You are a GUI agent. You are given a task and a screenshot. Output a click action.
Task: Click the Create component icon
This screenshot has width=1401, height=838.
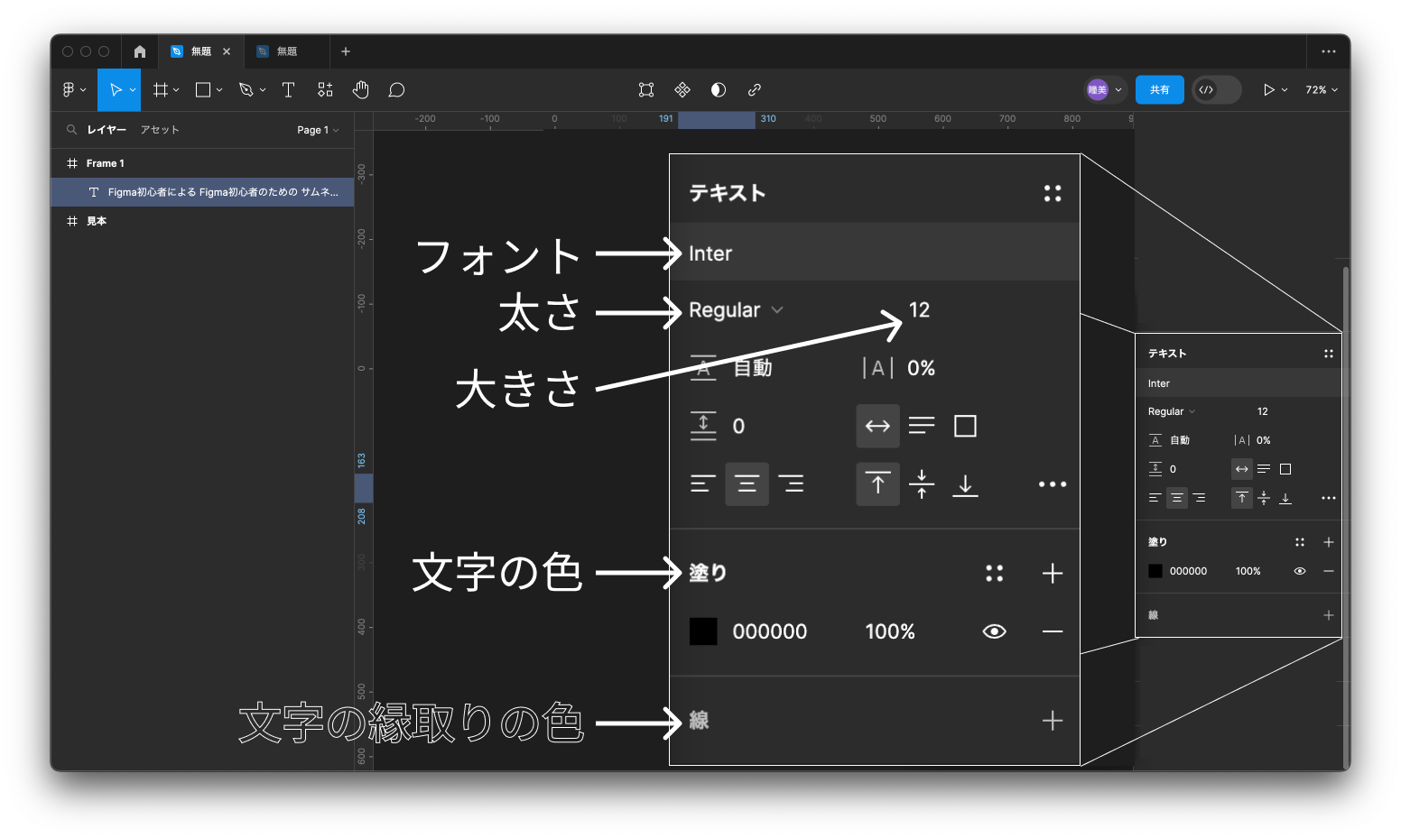(x=682, y=90)
